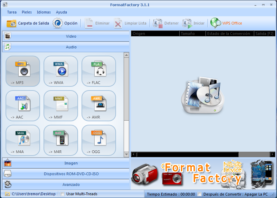Click the Detener stop button

166,23
